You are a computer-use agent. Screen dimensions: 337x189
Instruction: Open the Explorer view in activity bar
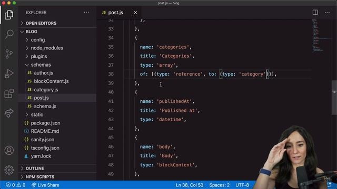9,15
